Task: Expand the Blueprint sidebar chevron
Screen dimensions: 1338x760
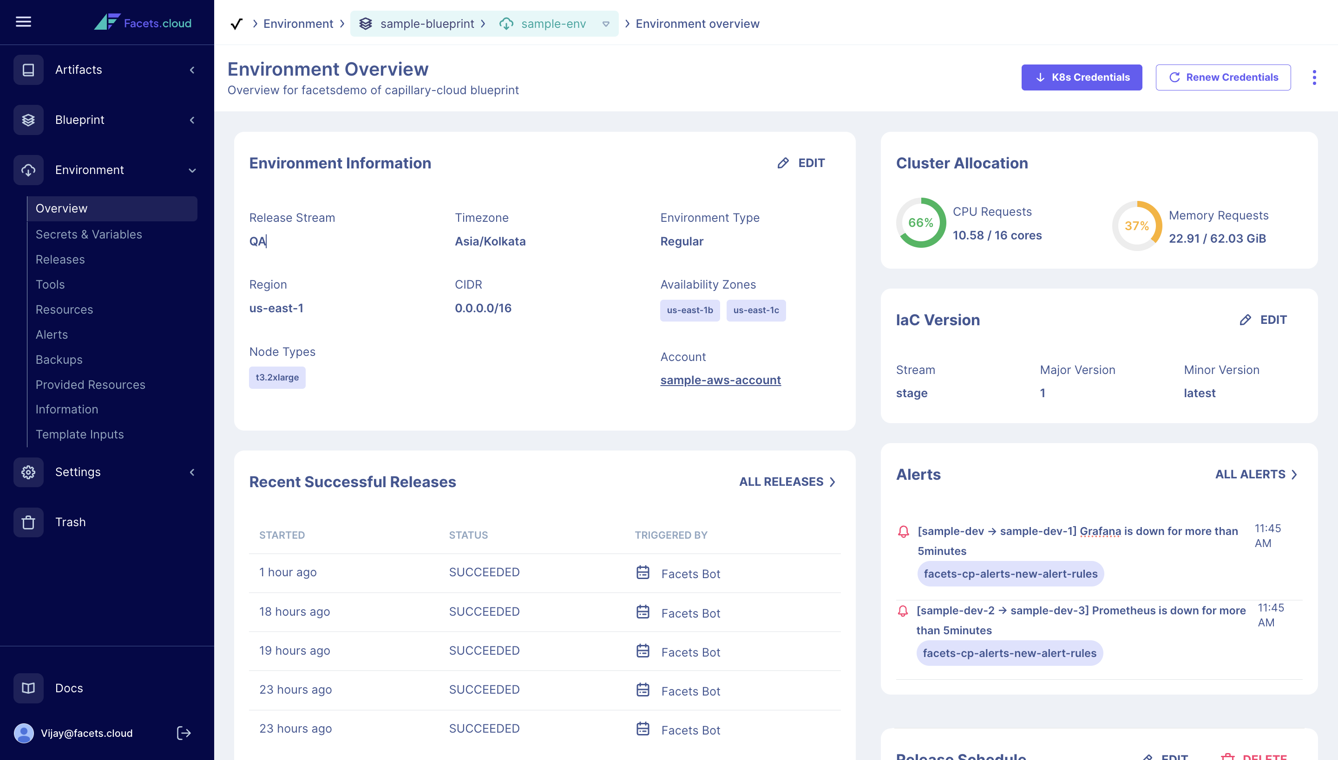Action: 192,120
